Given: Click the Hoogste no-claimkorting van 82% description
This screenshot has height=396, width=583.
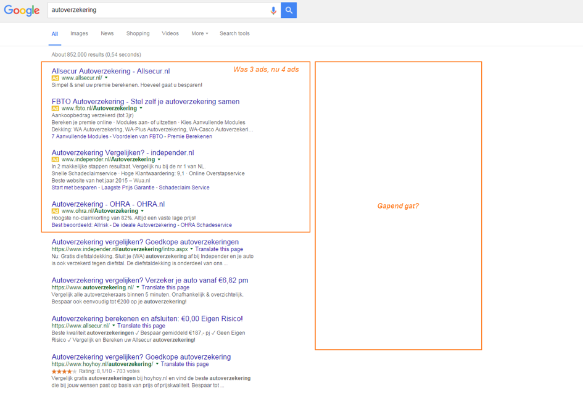Looking at the screenshot, I should coord(124,218).
